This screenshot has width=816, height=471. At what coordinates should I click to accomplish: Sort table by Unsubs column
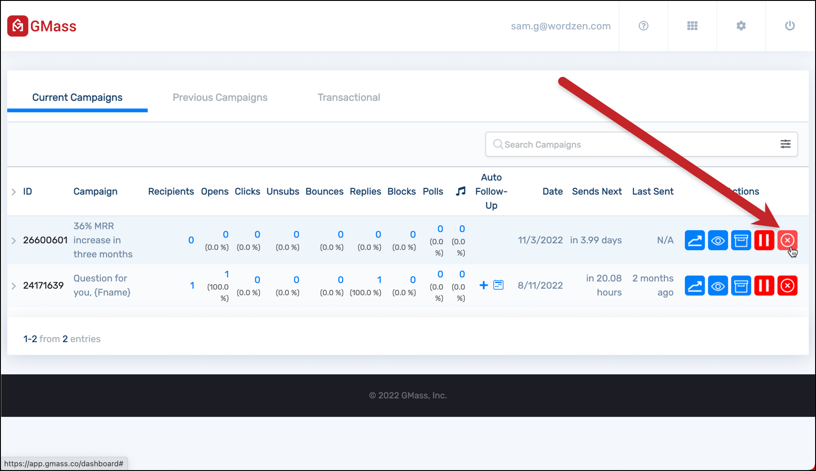[x=283, y=191]
